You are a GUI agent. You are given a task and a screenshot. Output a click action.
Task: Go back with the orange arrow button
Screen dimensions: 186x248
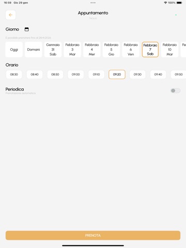[10, 15]
